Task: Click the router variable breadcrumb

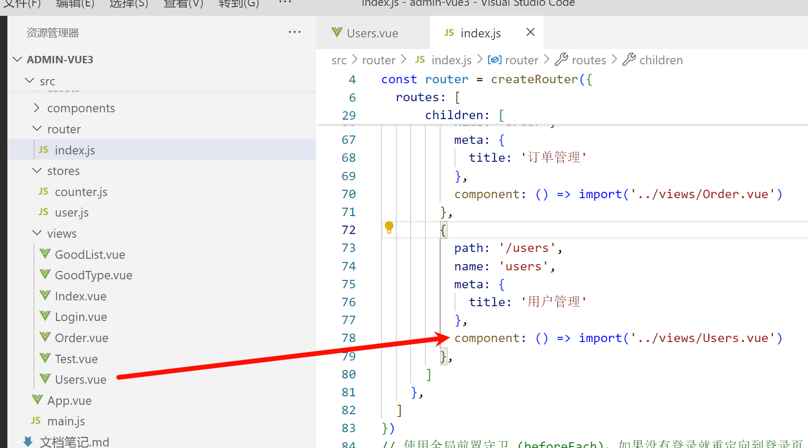Action: pyautogui.click(x=521, y=60)
